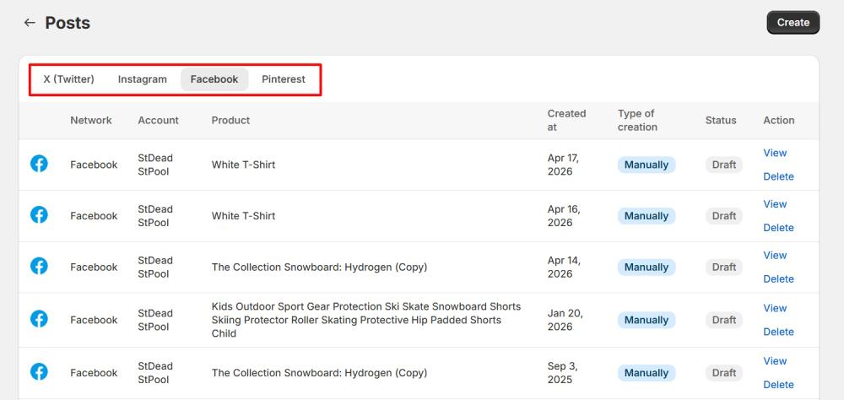Delete the Apr 17 White T-Shirt post
This screenshot has width=844, height=400.
coord(778,176)
